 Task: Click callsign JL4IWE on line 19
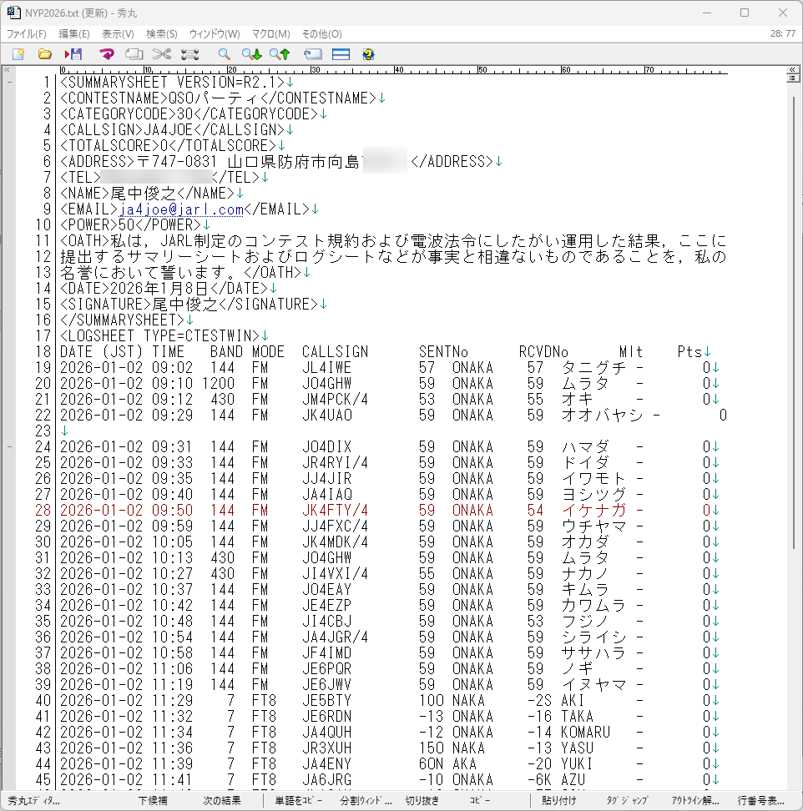[x=326, y=368]
